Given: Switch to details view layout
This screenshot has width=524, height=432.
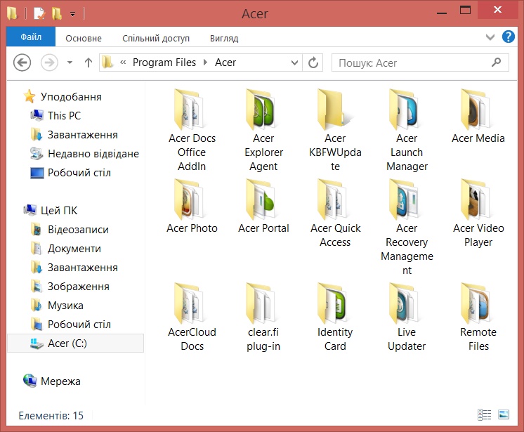Looking at the screenshot, I should (x=484, y=414).
